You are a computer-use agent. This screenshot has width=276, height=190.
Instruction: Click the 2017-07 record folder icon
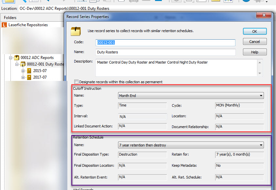pos(29,77)
